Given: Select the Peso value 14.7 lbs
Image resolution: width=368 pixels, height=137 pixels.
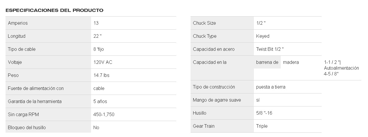Looking at the screenshot, I should point(101,75).
